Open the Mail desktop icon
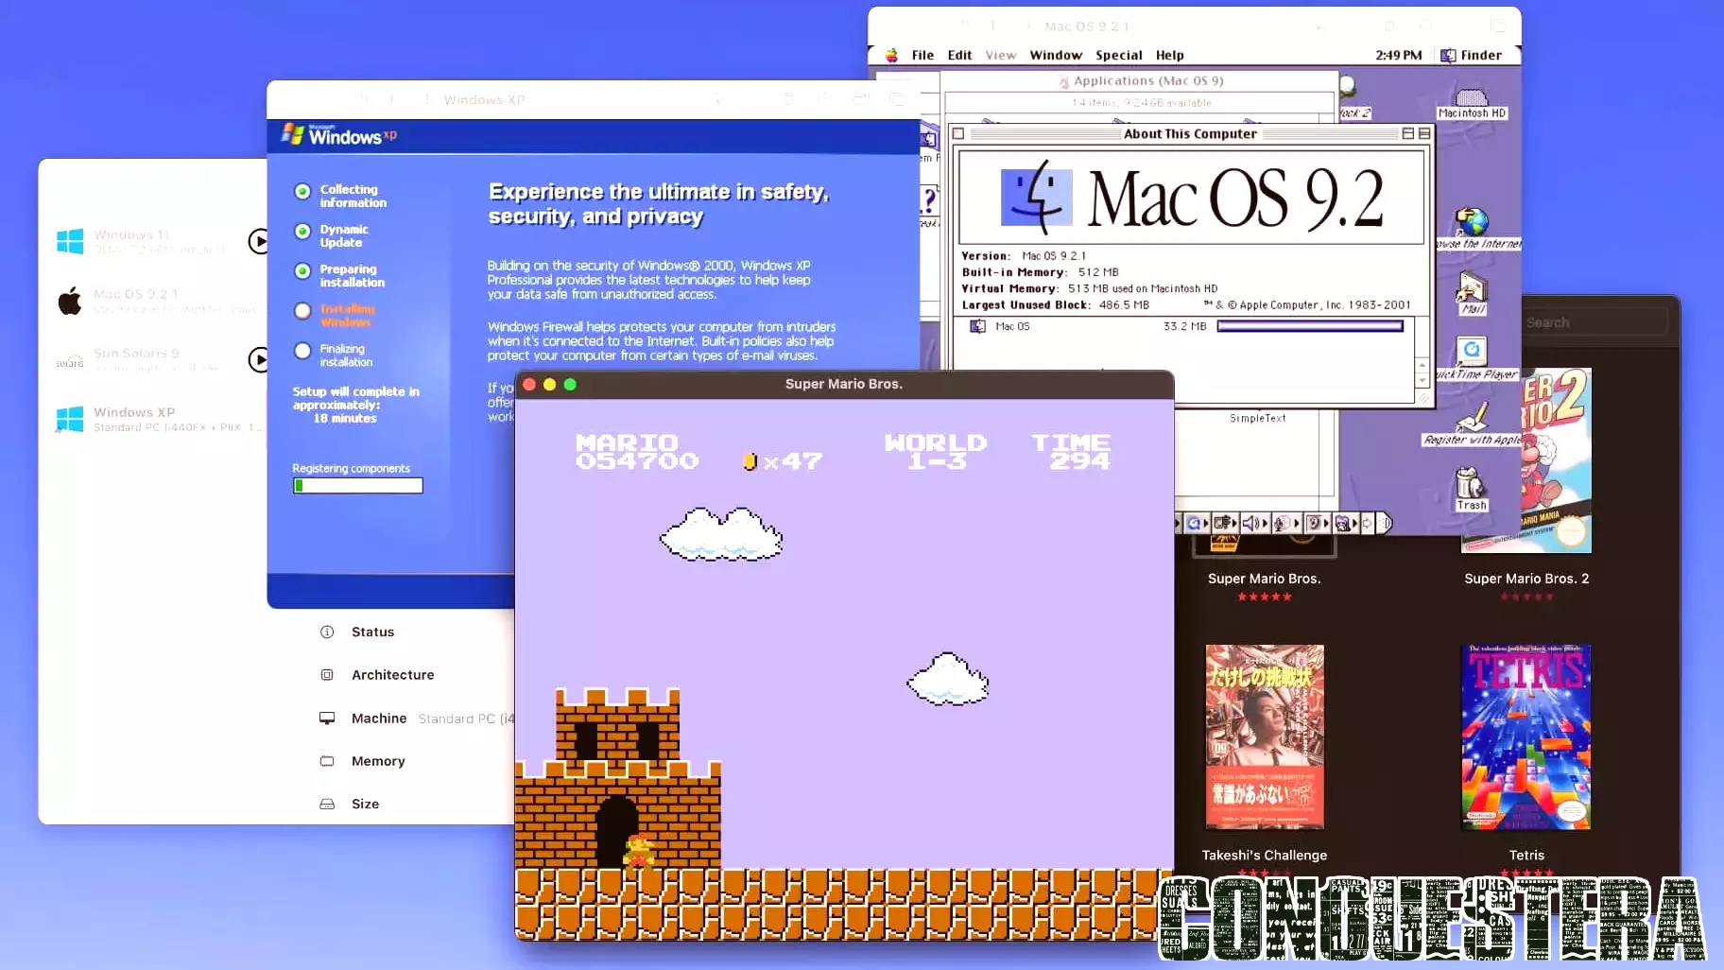 tap(1473, 293)
